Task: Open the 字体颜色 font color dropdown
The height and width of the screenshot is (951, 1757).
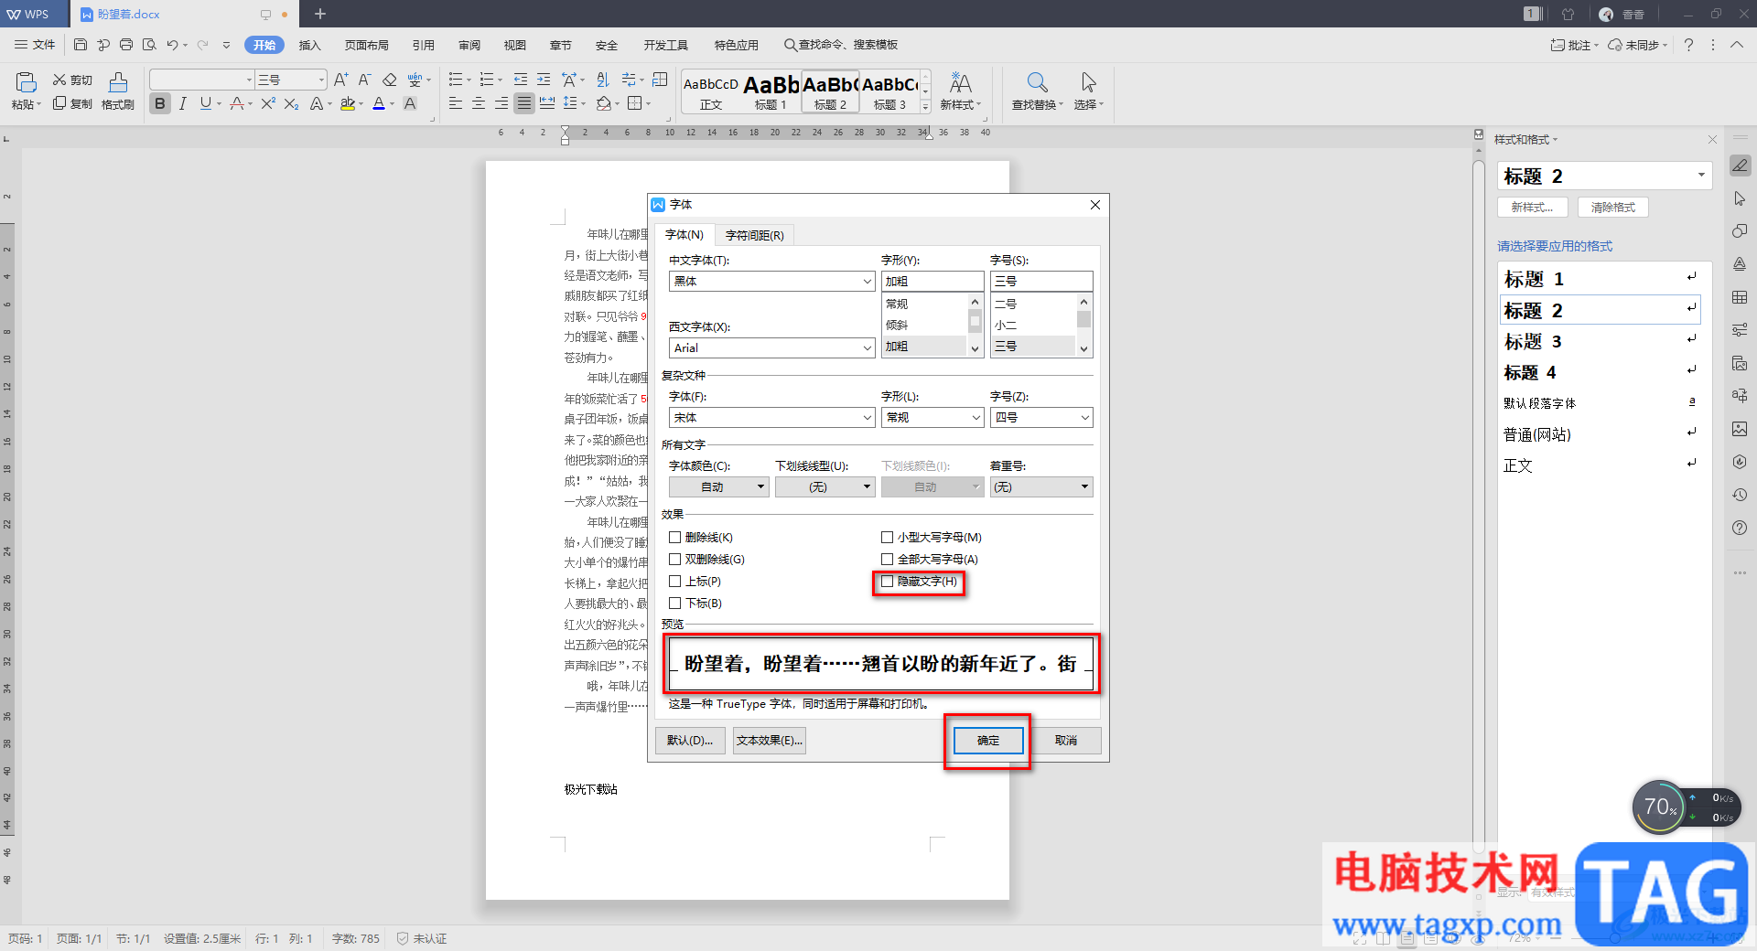Action: click(718, 487)
